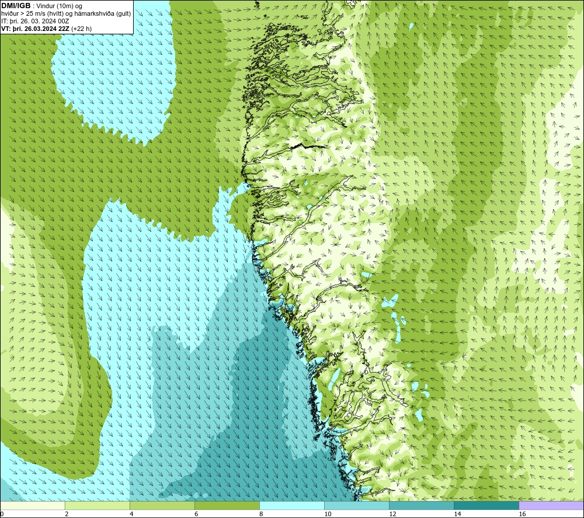Image resolution: width=584 pixels, height=518 pixels.
Task: Click the scale label '16'
Action: [522, 514]
